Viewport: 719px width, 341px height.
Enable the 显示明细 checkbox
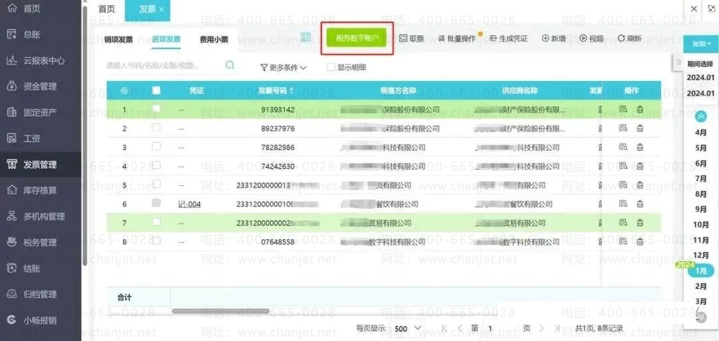tap(331, 67)
